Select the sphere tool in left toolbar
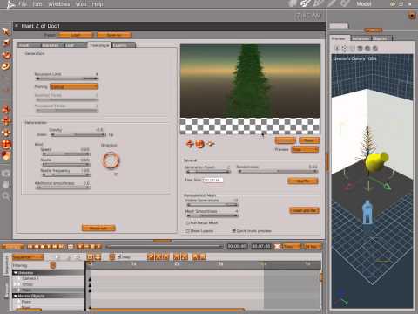This screenshot has height=314, width=418. pyautogui.click(x=6, y=55)
